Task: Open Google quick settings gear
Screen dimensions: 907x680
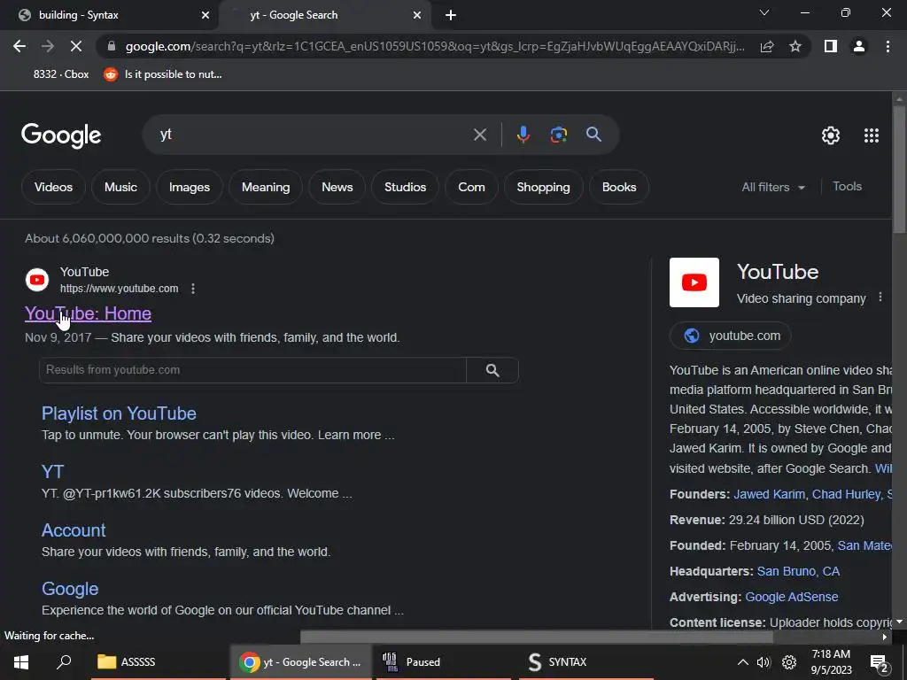Action: click(x=831, y=135)
